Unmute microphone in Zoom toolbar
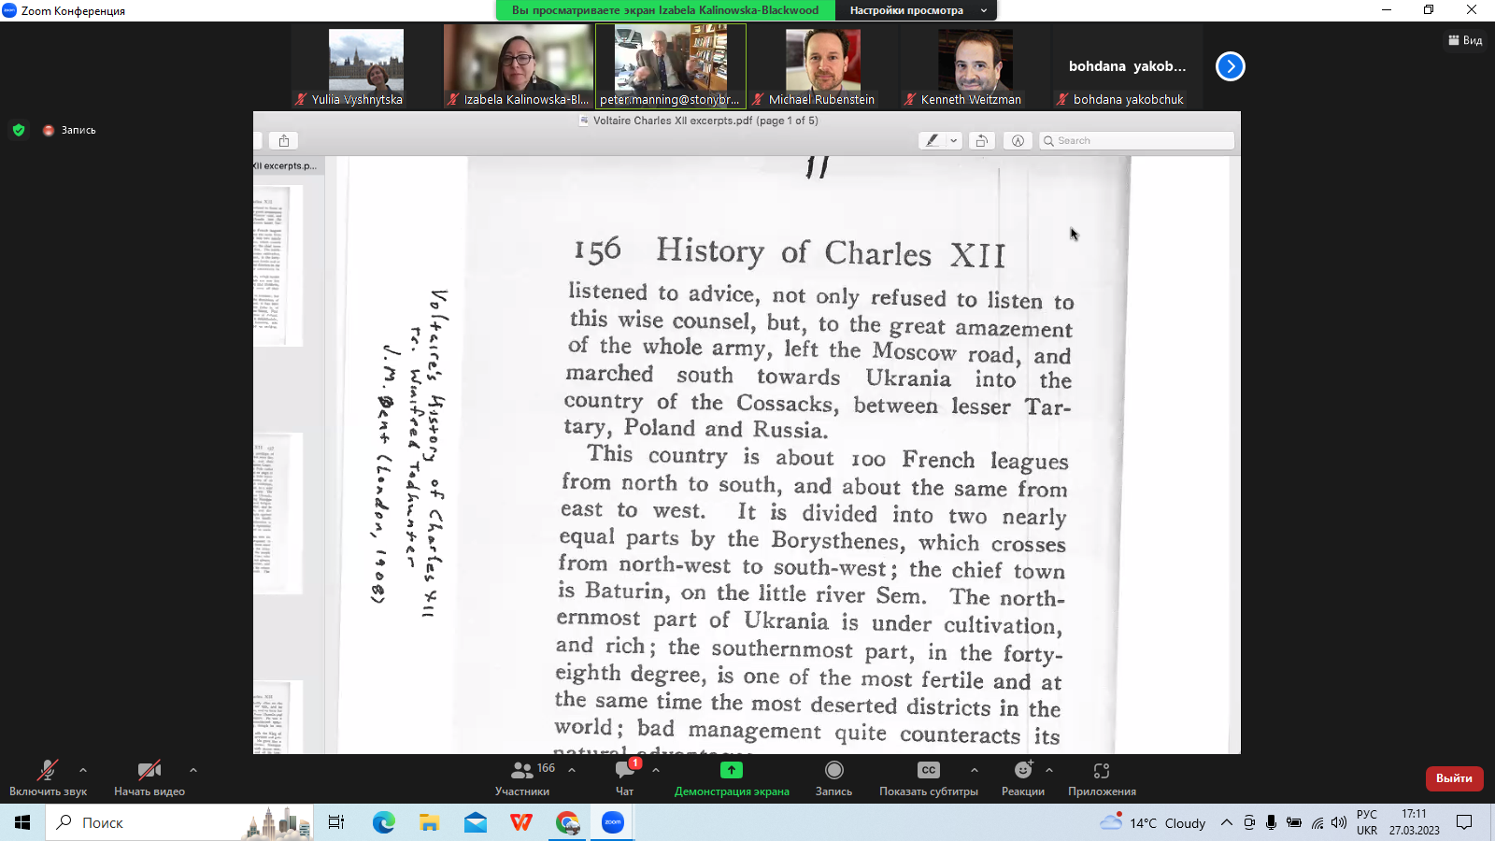The image size is (1495, 841). [x=48, y=771]
